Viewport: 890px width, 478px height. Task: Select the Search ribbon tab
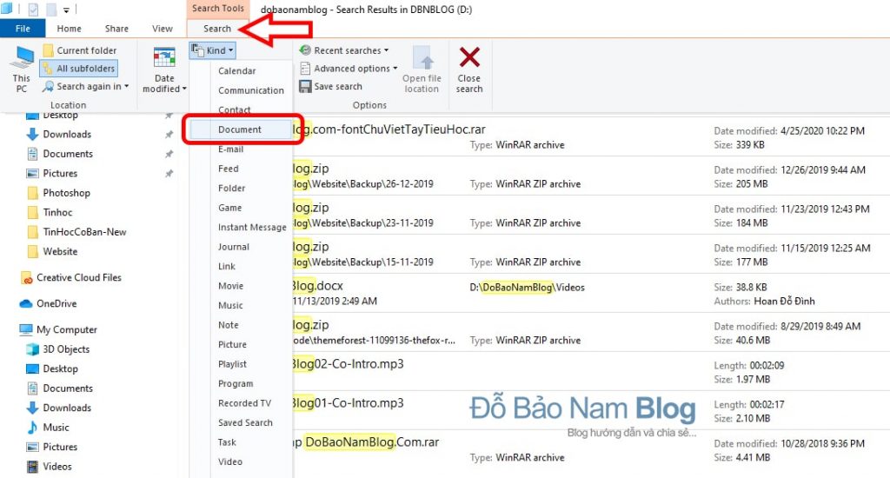point(217,29)
